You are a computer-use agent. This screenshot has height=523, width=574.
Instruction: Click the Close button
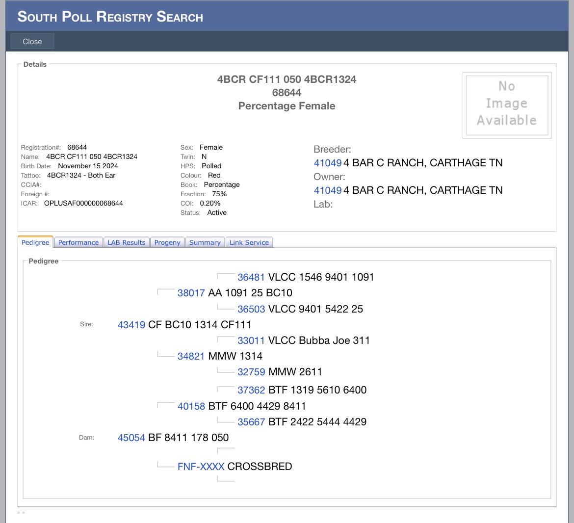click(x=32, y=42)
